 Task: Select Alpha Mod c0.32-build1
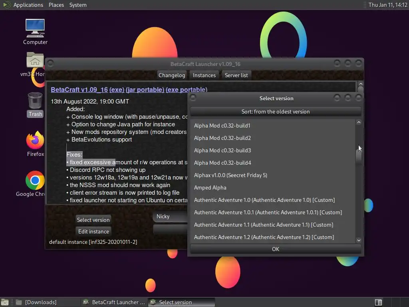point(272,126)
